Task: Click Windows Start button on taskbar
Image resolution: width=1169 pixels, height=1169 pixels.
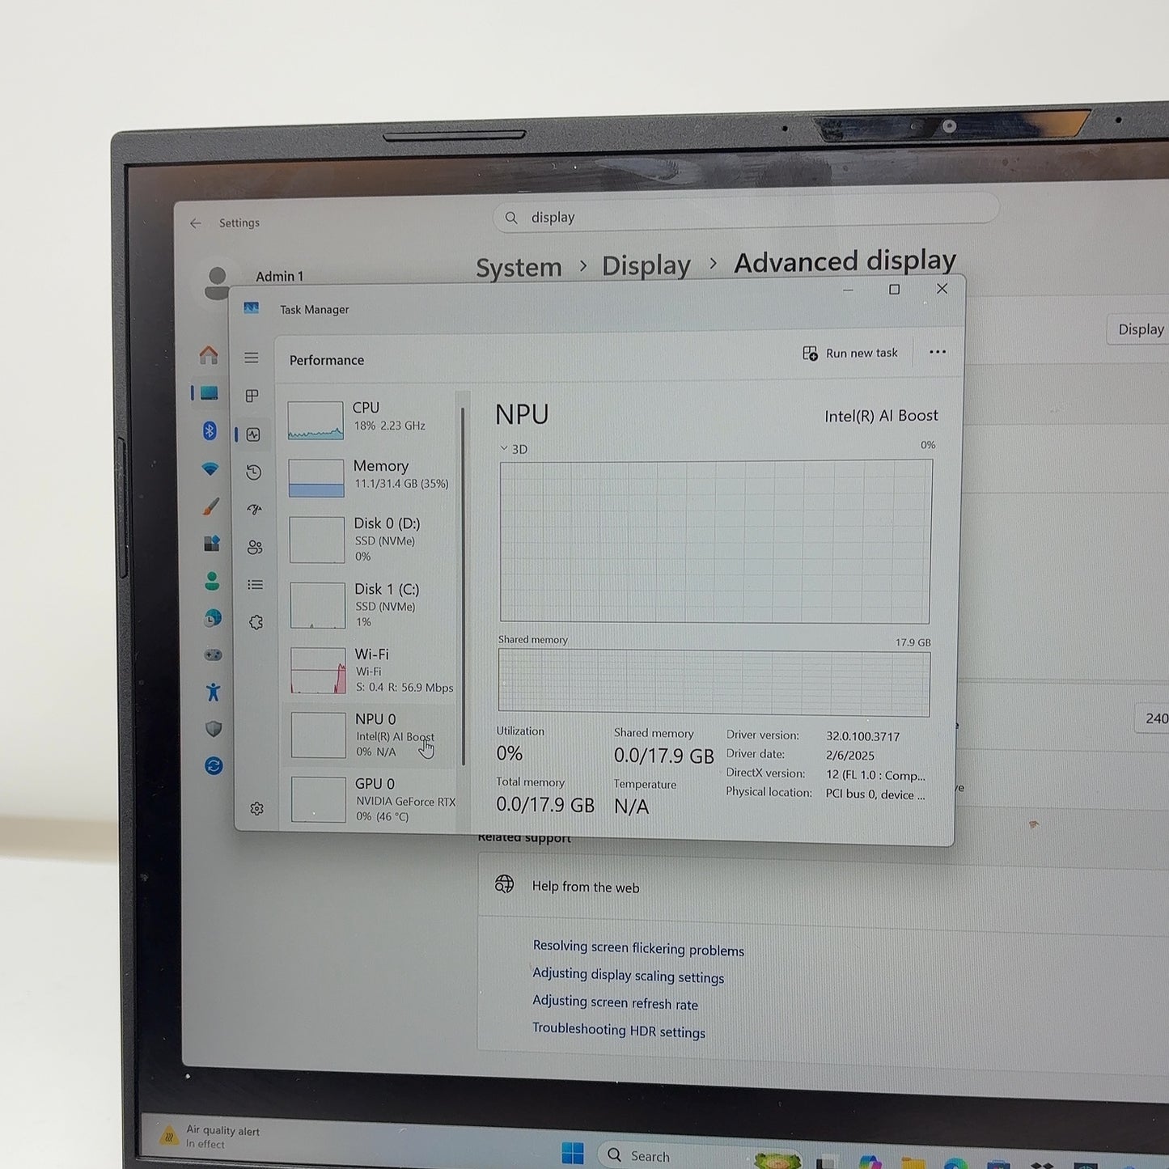Action: click(573, 1154)
